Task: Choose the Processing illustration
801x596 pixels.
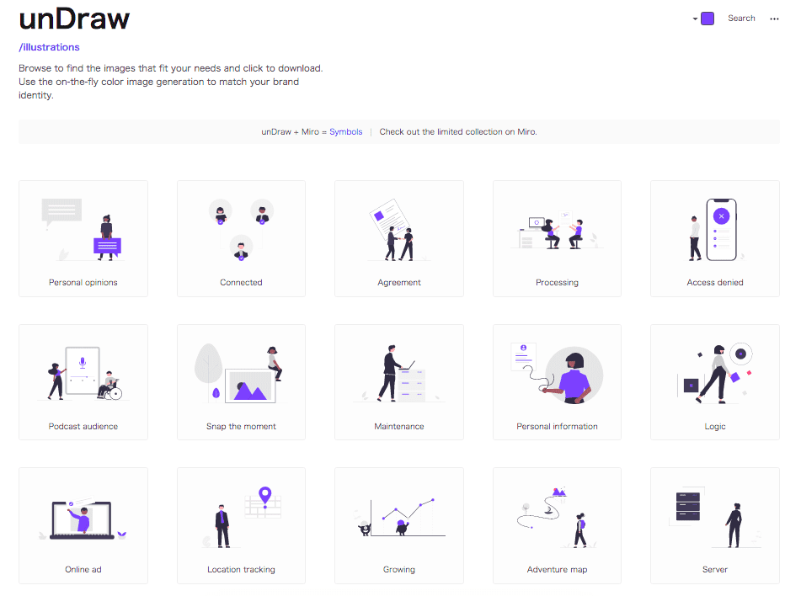Action: click(557, 238)
